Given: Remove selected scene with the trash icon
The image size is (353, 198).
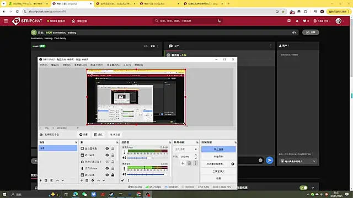Looking at the screenshot, I should pyautogui.click(x=46, y=180).
